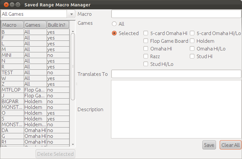Click the Save button
This screenshot has width=242, height=159.
(x=209, y=145)
